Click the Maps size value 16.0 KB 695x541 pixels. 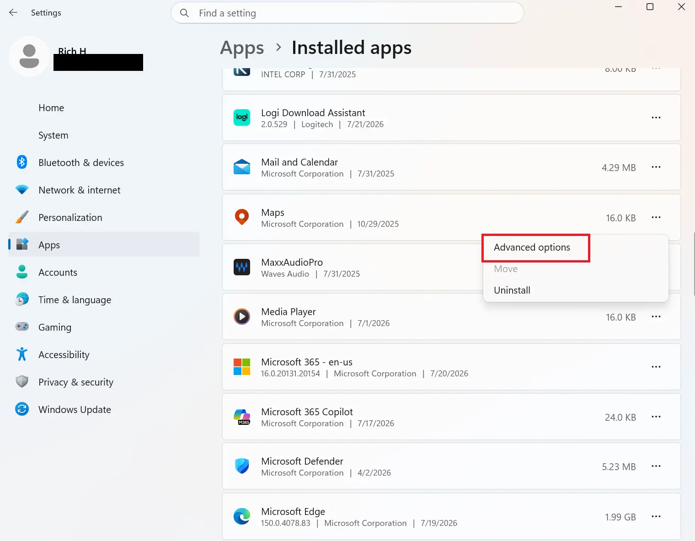click(x=621, y=218)
